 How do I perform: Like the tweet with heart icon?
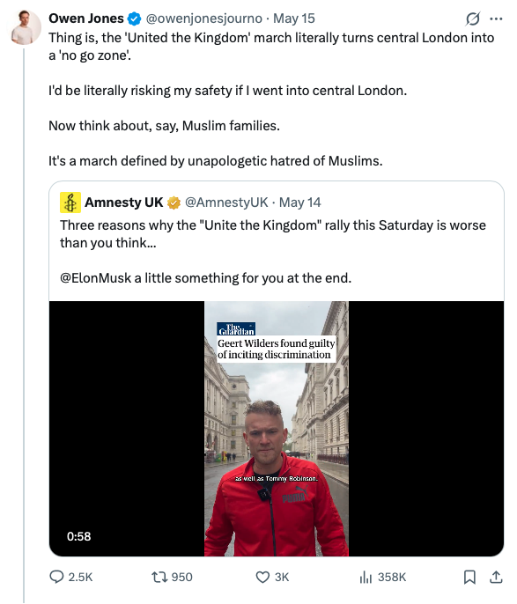[262, 577]
